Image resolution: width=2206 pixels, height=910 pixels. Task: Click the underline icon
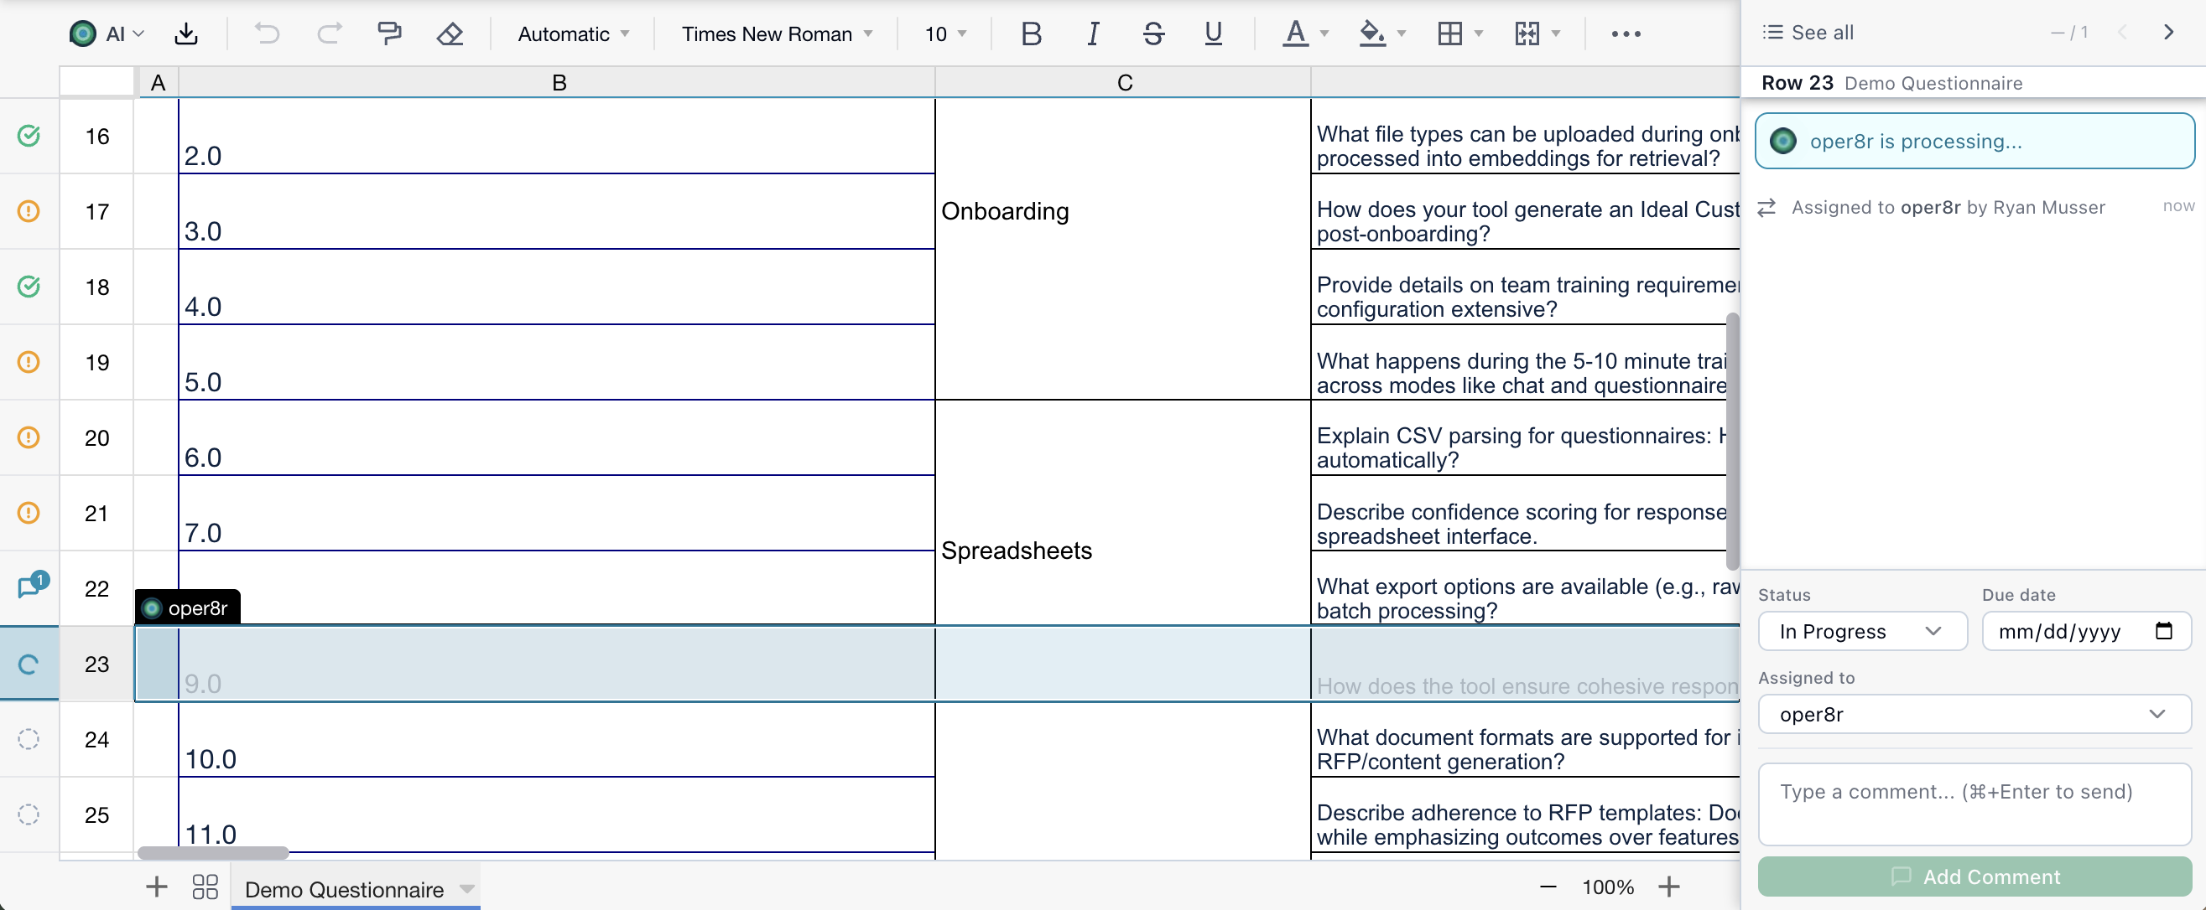pos(1213,34)
